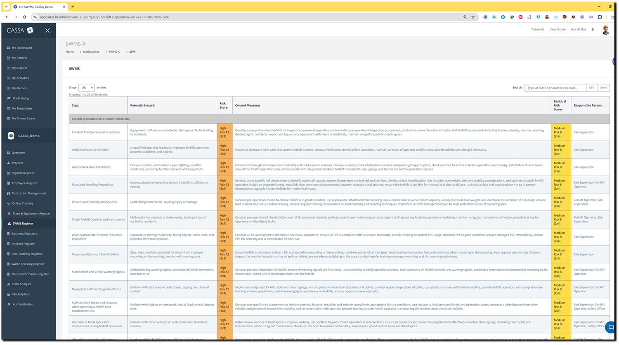Click the CASSA logo in the sidebar header
The height and width of the screenshot is (345, 619).
[x=20, y=30]
